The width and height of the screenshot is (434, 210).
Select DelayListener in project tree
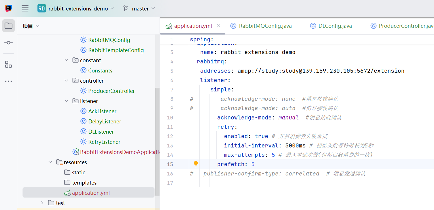point(105,121)
